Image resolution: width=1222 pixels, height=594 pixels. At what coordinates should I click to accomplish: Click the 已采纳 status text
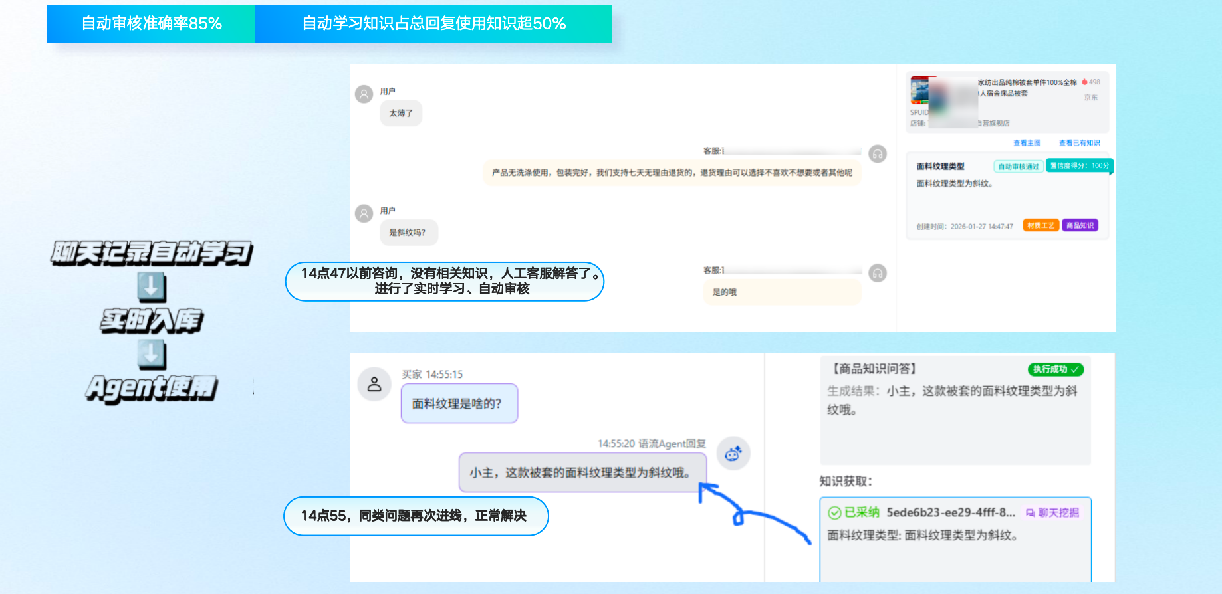point(862,512)
